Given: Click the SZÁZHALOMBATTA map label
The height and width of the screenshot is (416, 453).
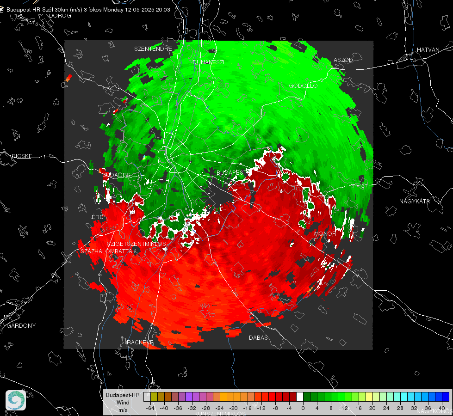Looking at the screenshot, I should pyautogui.click(x=106, y=251).
